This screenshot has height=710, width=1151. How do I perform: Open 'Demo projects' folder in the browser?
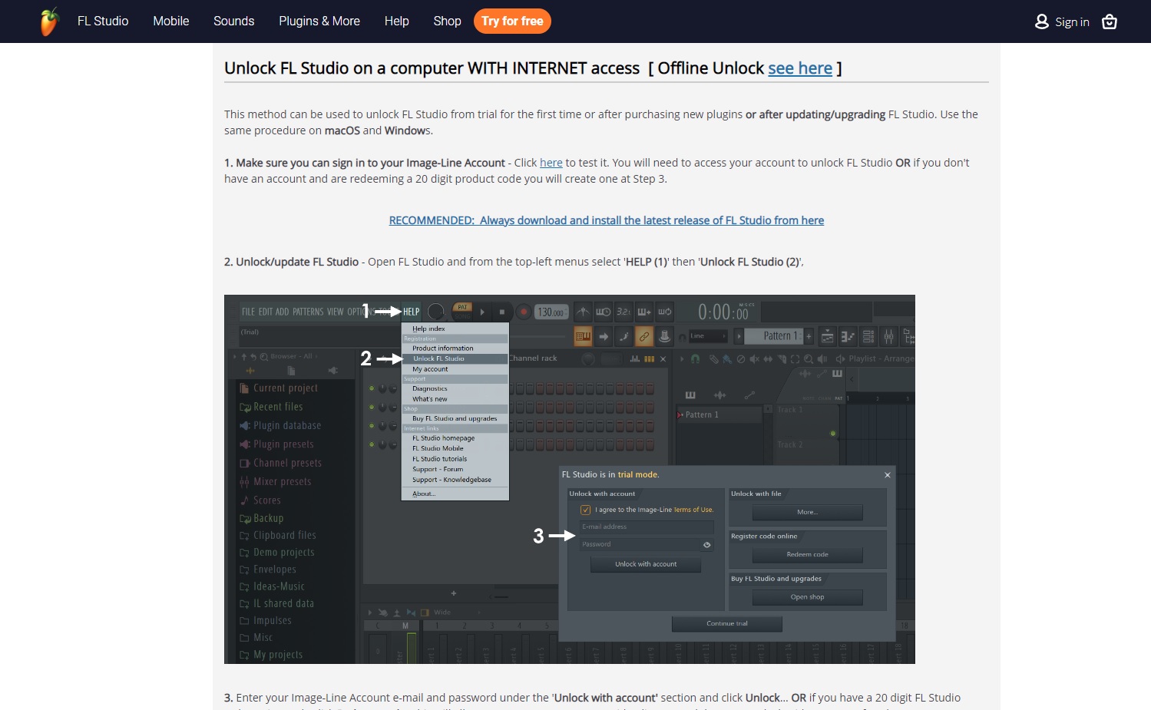tap(277, 553)
